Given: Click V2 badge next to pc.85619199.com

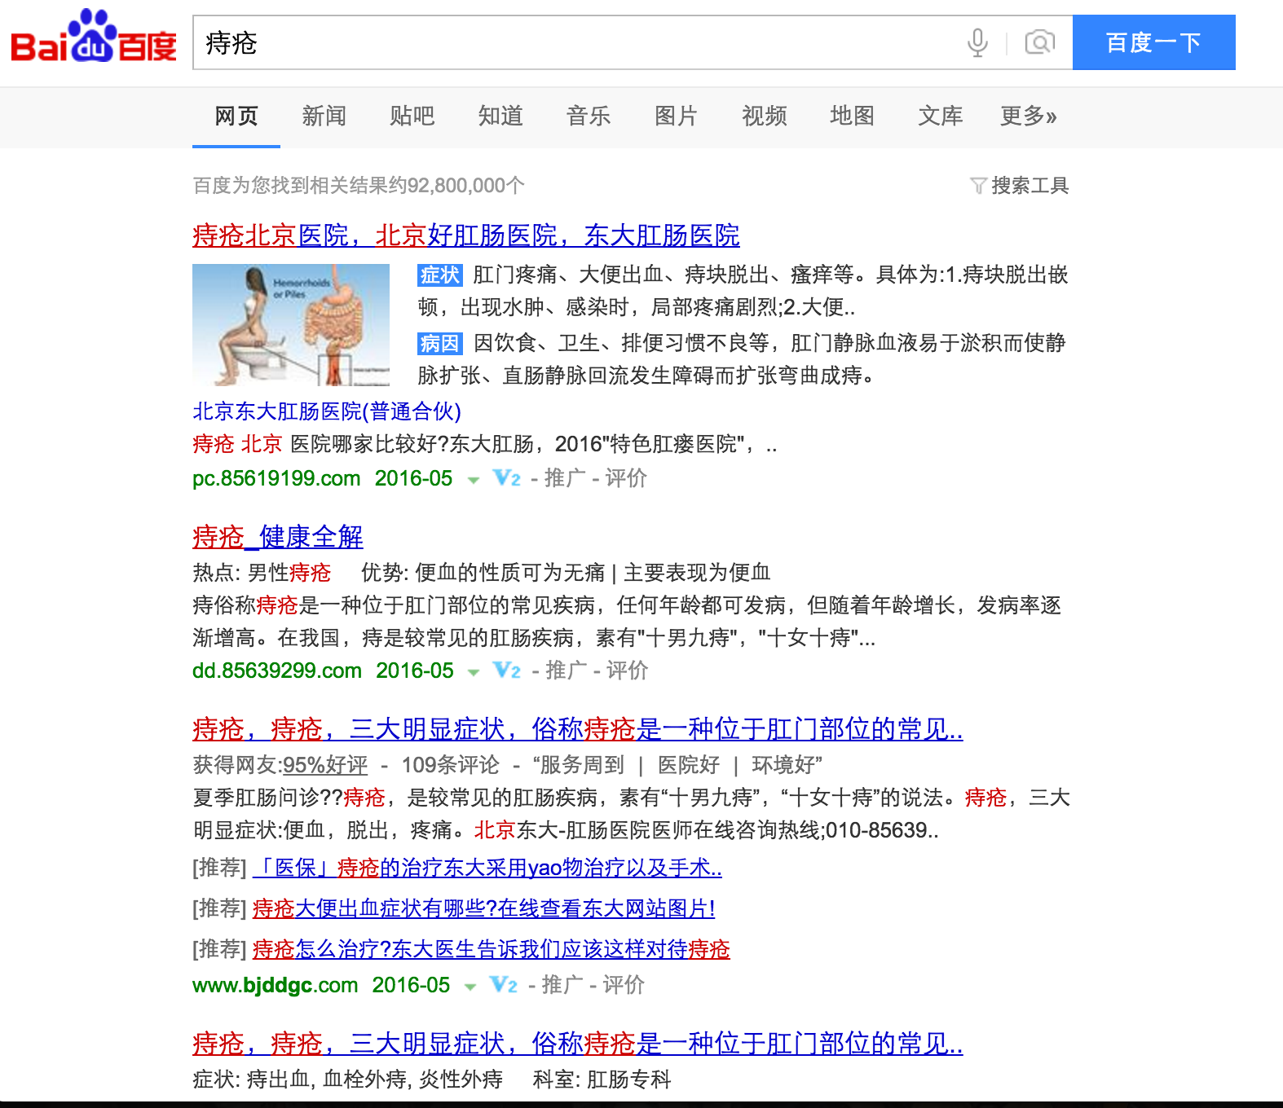Looking at the screenshot, I should (507, 478).
